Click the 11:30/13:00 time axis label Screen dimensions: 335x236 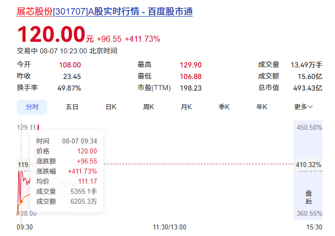coord(170,227)
